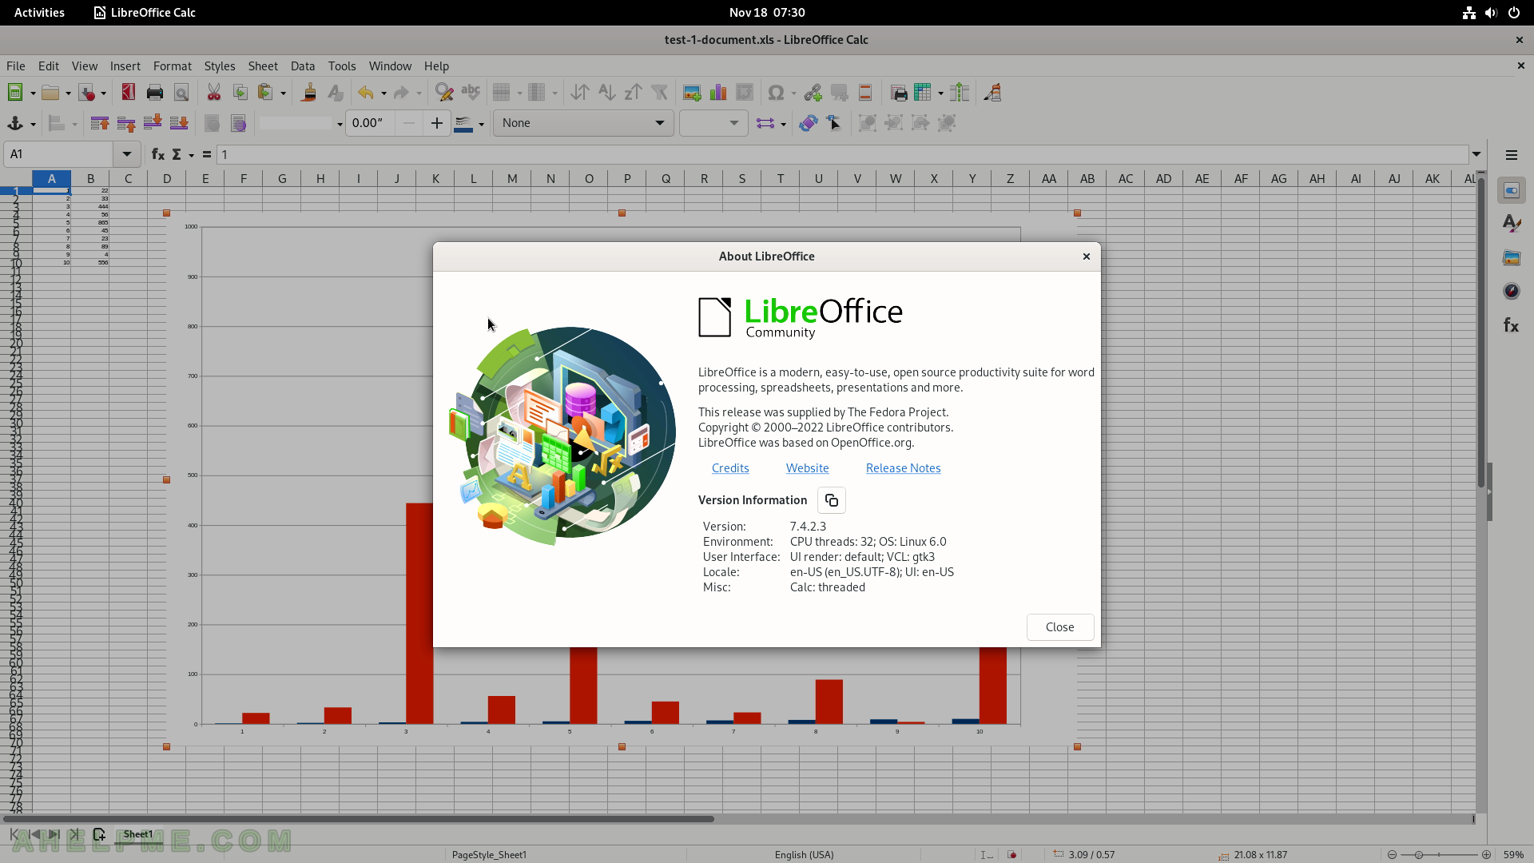Click the zoom slider in status bar
The height and width of the screenshot is (863, 1534).
[1440, 855]
